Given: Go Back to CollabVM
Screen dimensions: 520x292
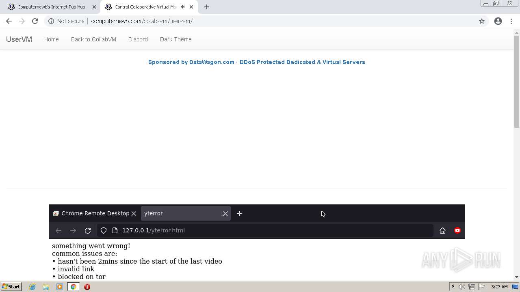Looking at the screenshot, I should [93, 39].
